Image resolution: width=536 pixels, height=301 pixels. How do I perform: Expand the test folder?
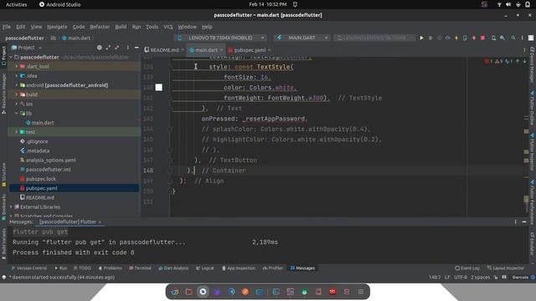[17, 132]
